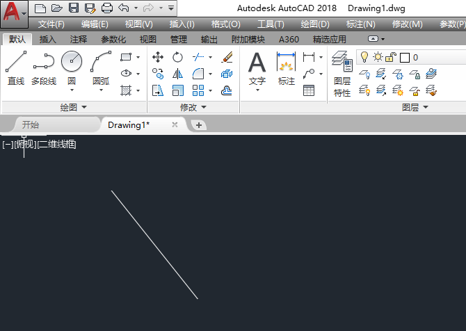Toggle layer 0 on/off lightbulb
The height and width of the screenshot is (331, 466).
point(364,57)
